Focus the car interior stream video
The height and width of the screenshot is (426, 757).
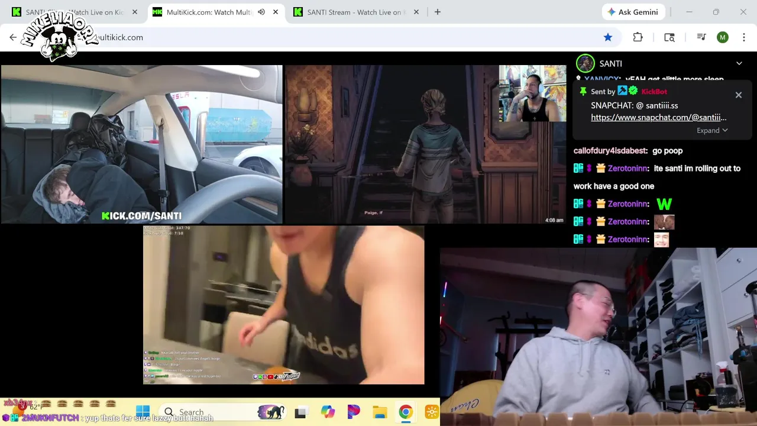[141, 144]
